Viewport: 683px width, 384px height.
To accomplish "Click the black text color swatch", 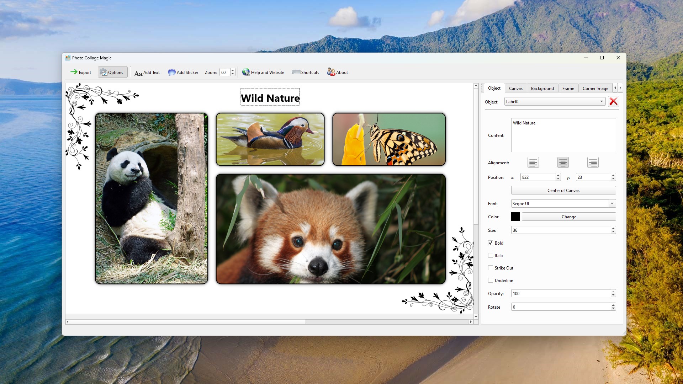I will tap(515, 217).
